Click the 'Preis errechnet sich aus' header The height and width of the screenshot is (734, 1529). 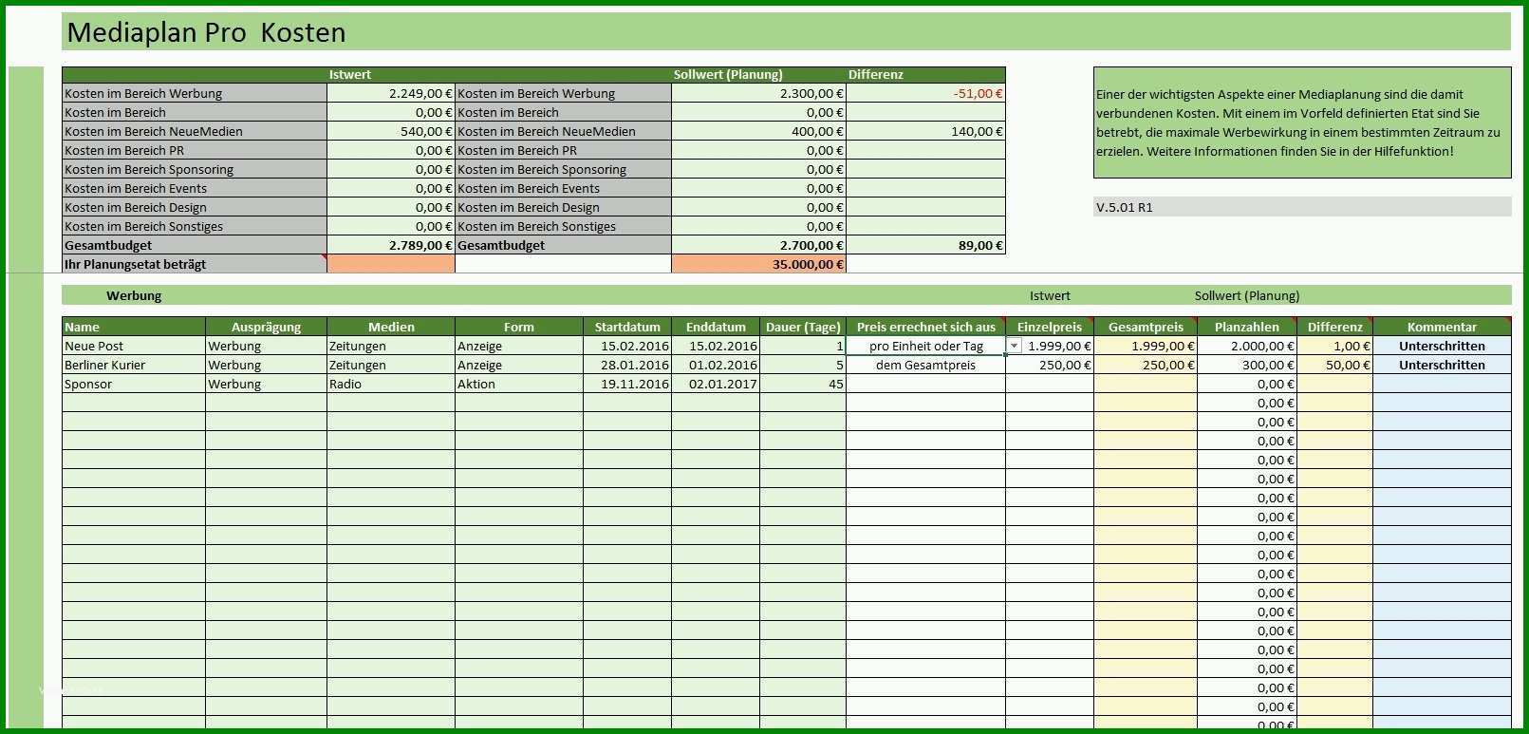coord(925,327)
